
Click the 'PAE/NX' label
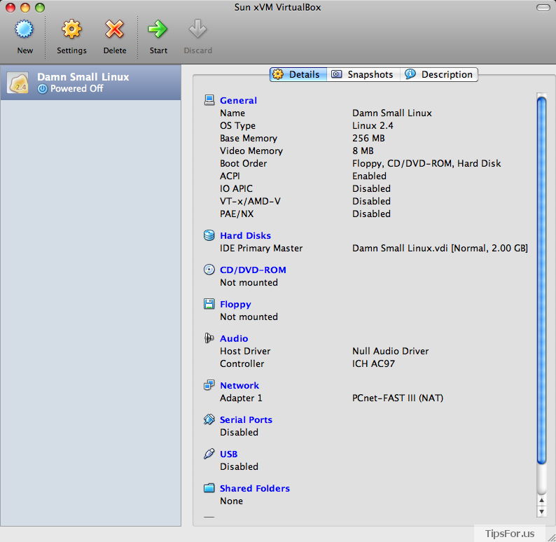237,214
